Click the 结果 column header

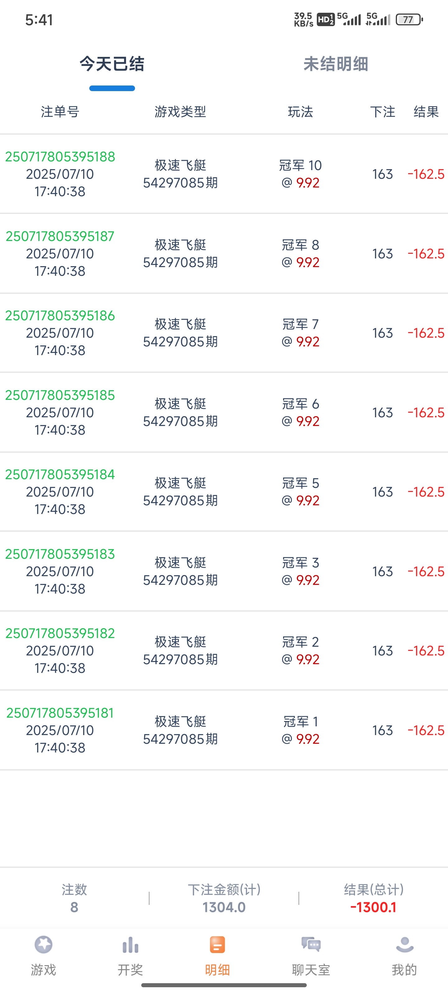pos(426,112)
